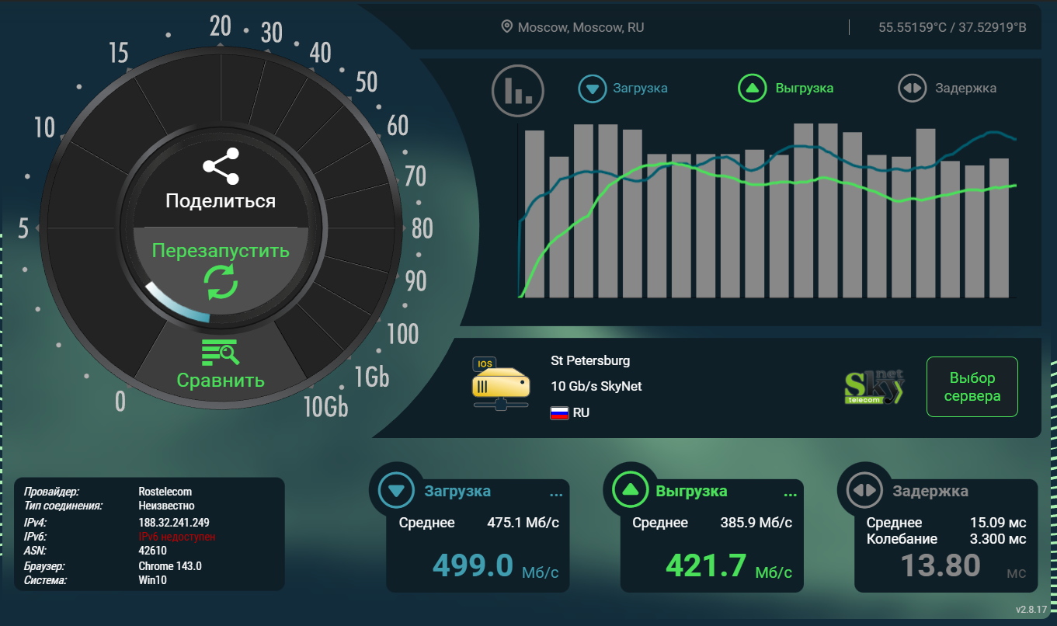1057x626 pixels.
Task: Click the 1Gb mark on the speedometer dial
Action: [371, 377]
